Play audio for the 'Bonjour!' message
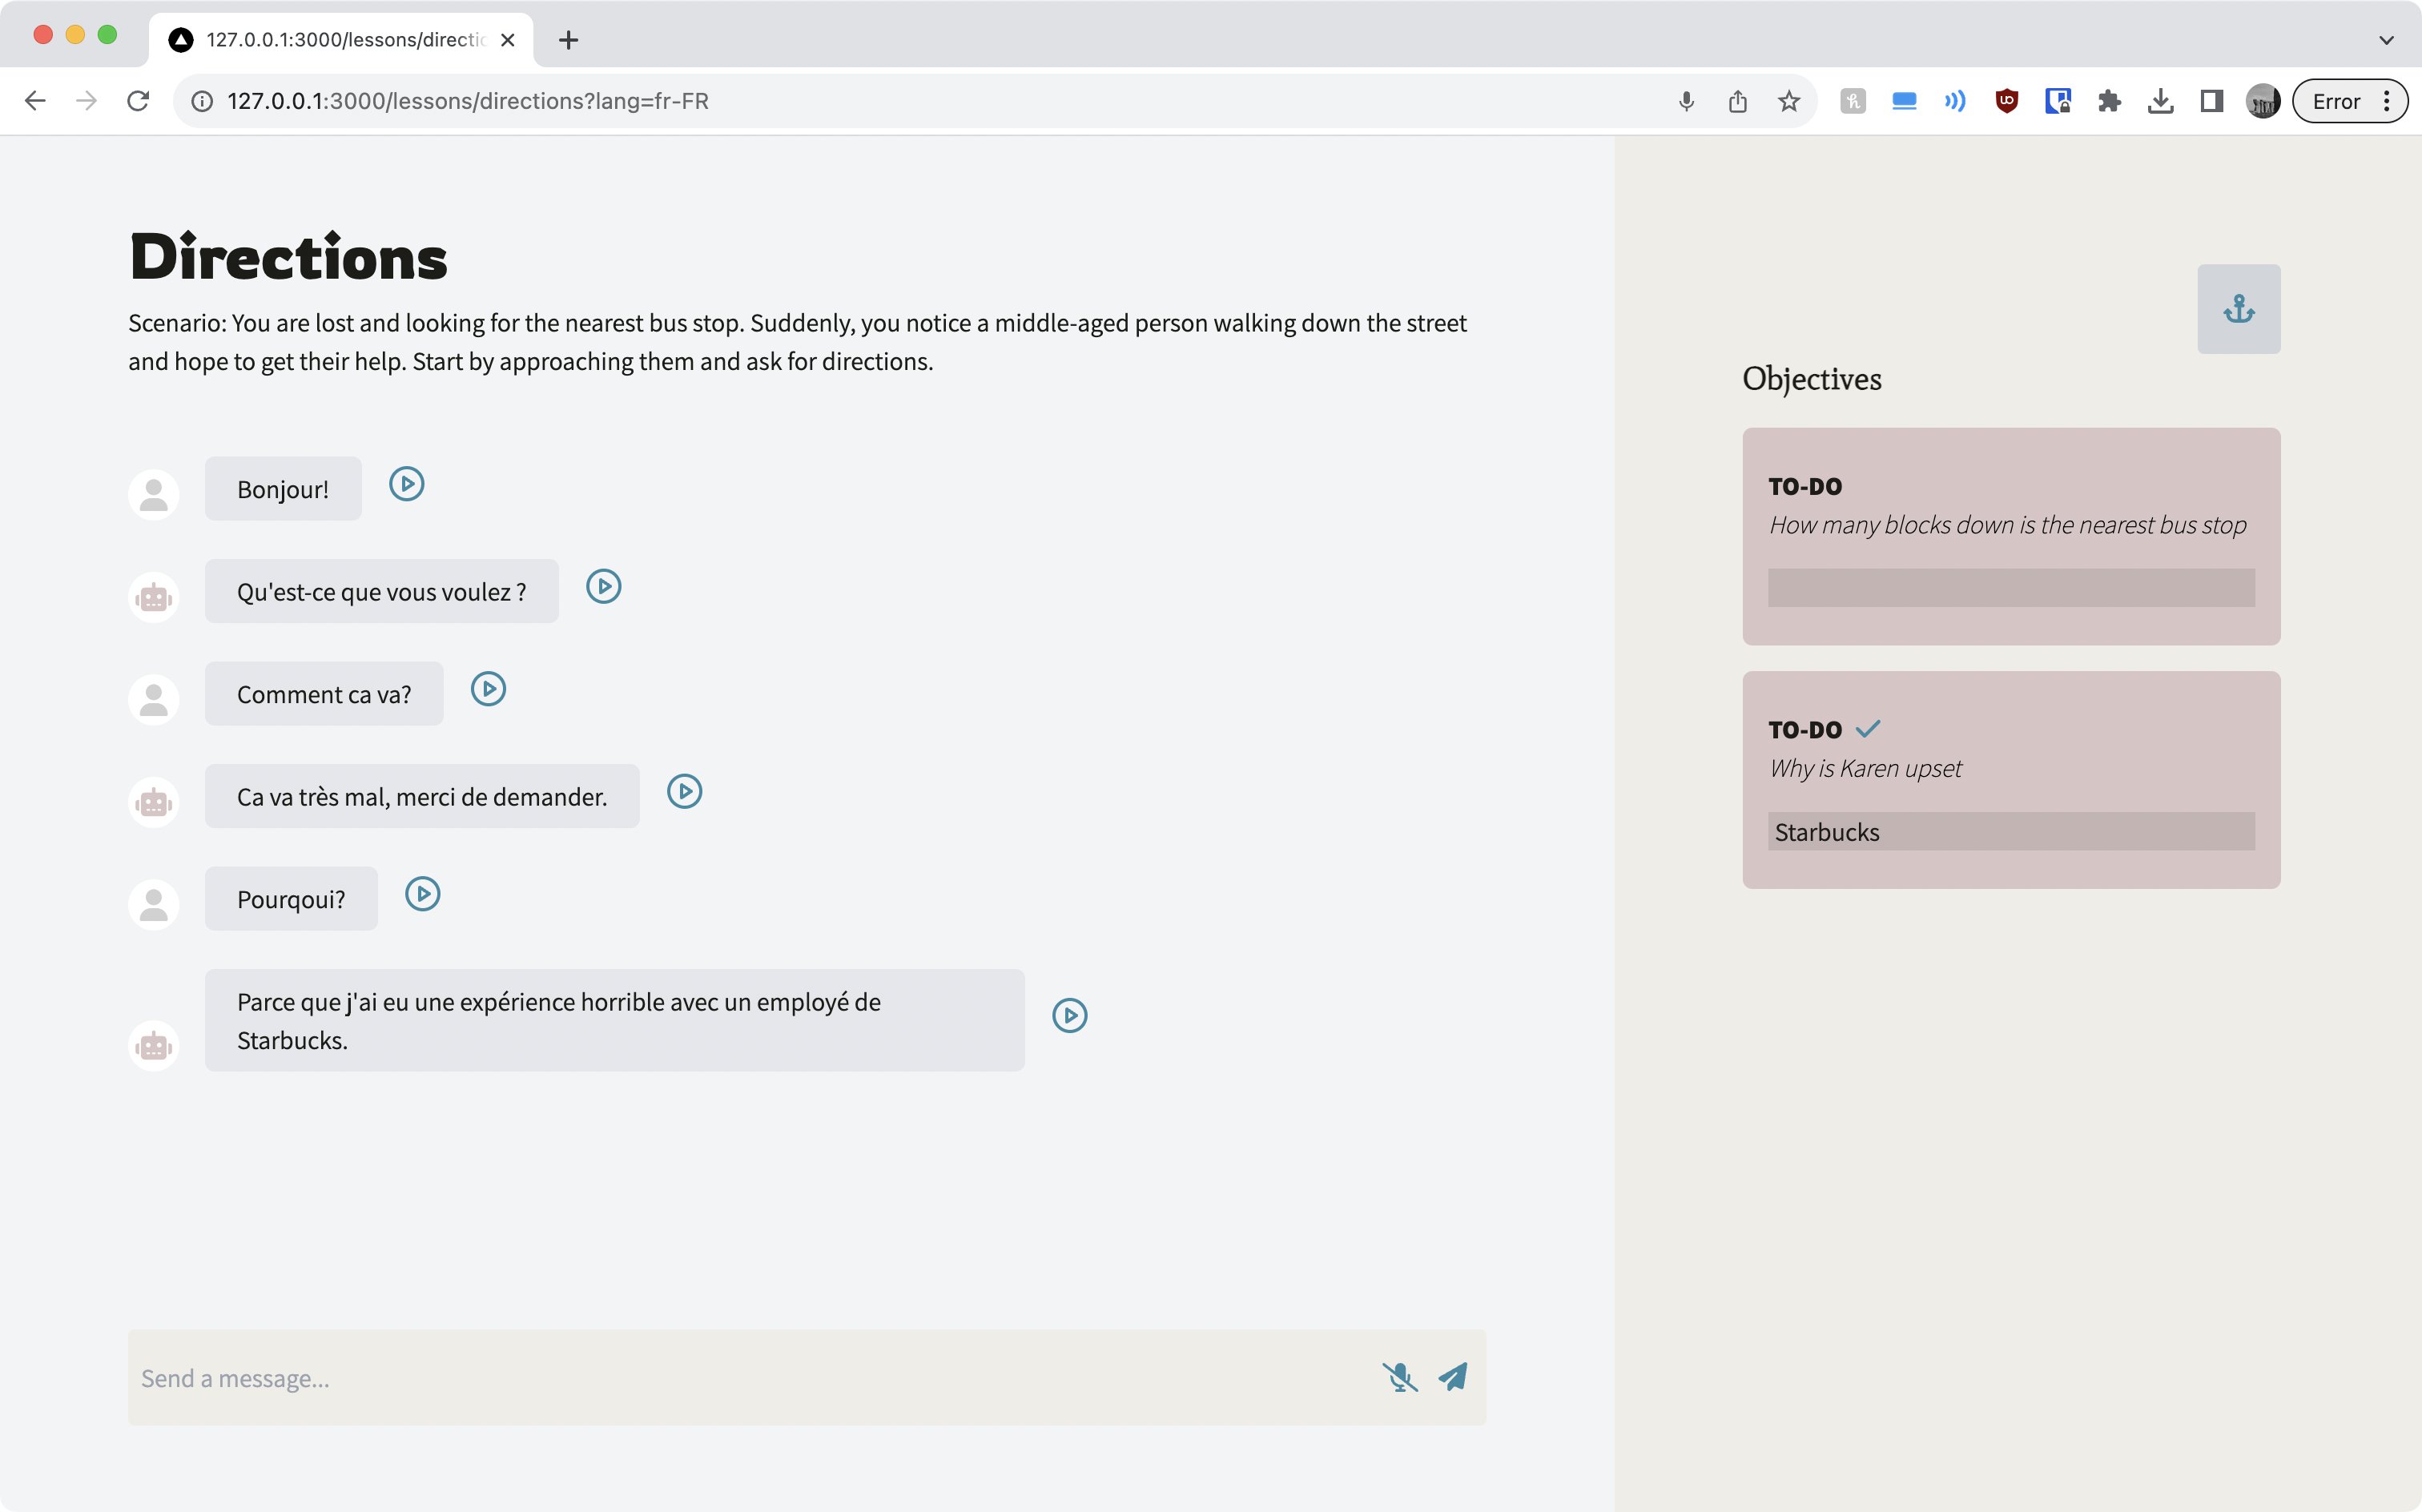This screenshot has height=1512, width=2422. (406, 484)
